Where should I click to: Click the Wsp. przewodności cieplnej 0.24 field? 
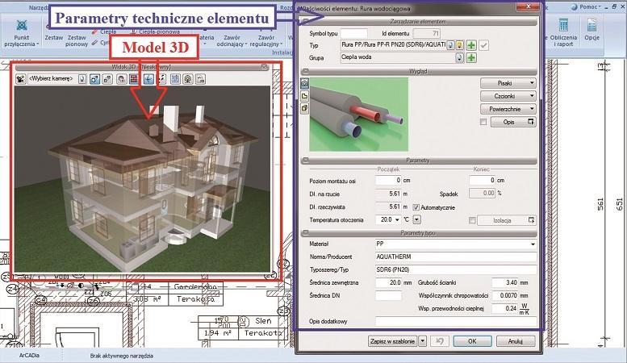505,309
